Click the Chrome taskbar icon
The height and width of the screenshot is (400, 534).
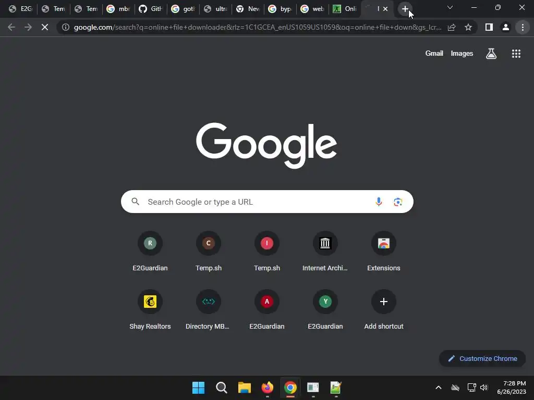click(290, 387)
